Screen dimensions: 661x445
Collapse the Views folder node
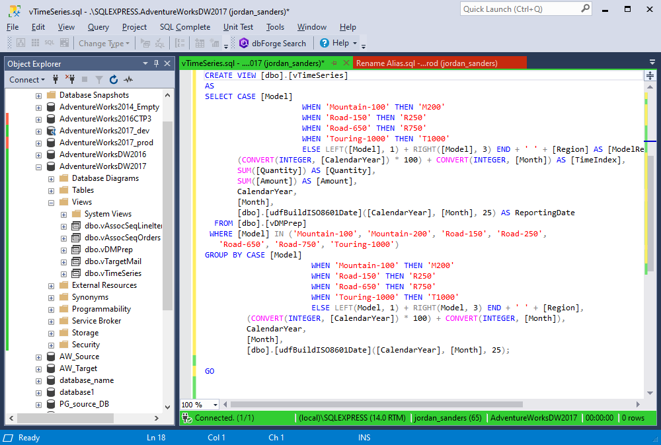point(51,203)
